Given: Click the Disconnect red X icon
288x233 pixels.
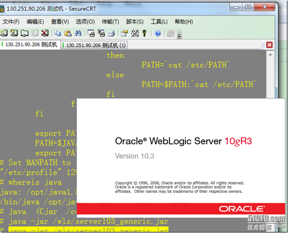Looking at the screenshot, I should pyautogui.click(x=45, y=33).
